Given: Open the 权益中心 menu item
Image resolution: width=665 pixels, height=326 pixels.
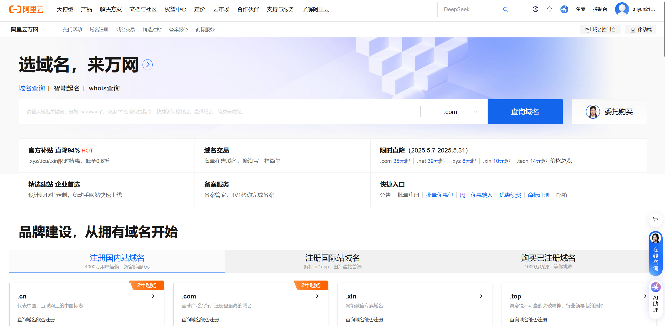Looking at the screenshot, I should 176,9.
